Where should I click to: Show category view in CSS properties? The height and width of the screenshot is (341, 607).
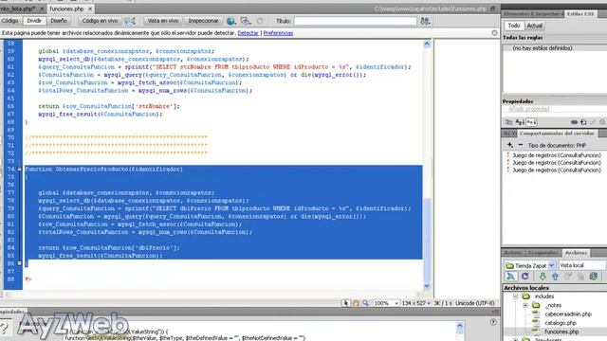[508, 122]
